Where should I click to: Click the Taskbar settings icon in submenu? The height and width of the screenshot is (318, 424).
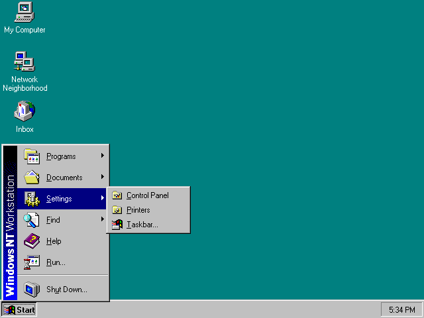click(x=117, y=225)
